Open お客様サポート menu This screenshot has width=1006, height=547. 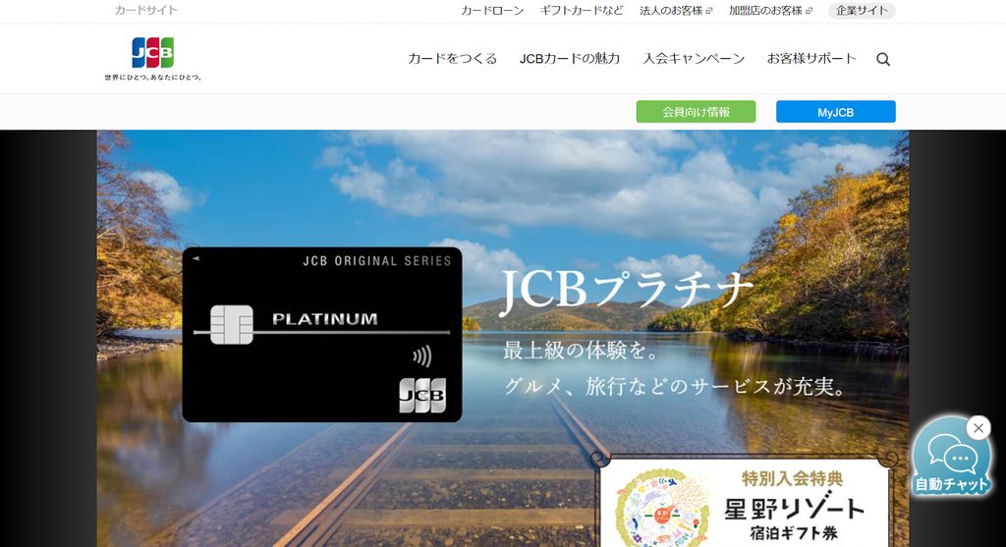point(811,59)
